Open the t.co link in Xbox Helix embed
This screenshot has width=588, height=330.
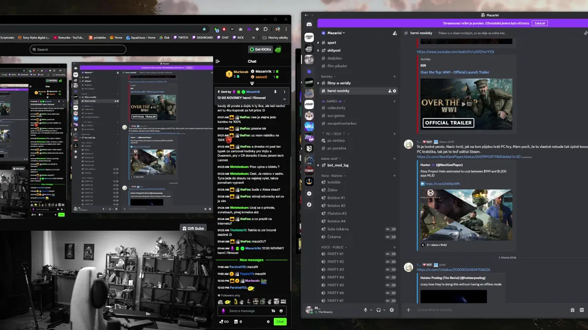coord(442,184)
